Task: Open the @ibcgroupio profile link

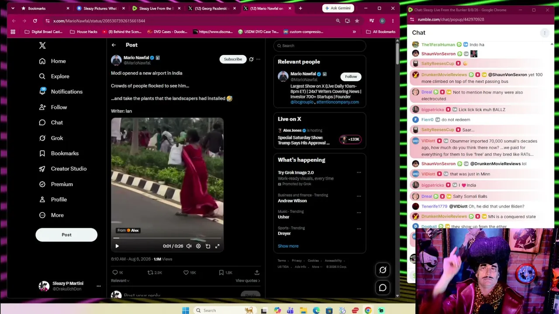Action: pos(302,102)
